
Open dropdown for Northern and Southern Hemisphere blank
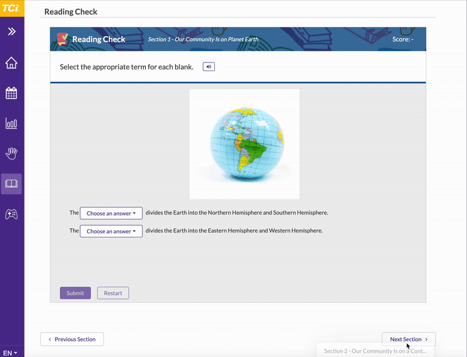[111, 213]
